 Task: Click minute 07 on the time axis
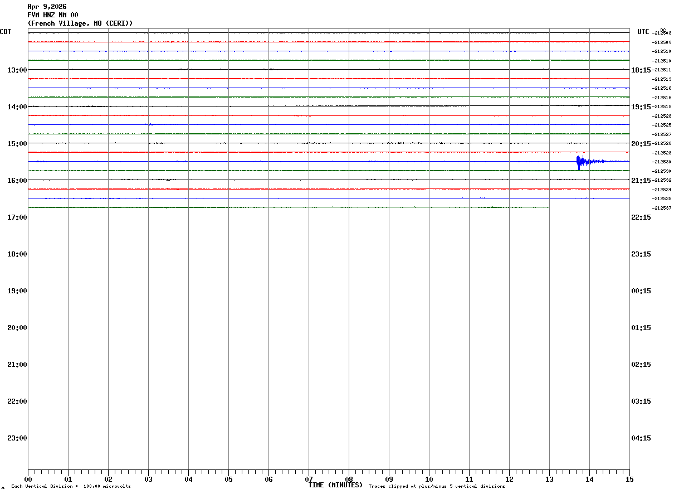click(309, 479)
